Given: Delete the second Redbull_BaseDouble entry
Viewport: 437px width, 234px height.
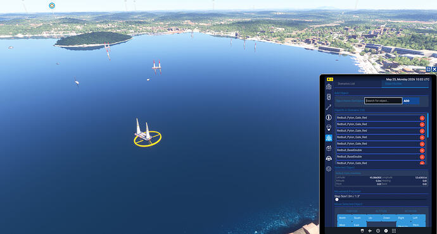Looking at the screenshot, I should (x=422, y=157).
